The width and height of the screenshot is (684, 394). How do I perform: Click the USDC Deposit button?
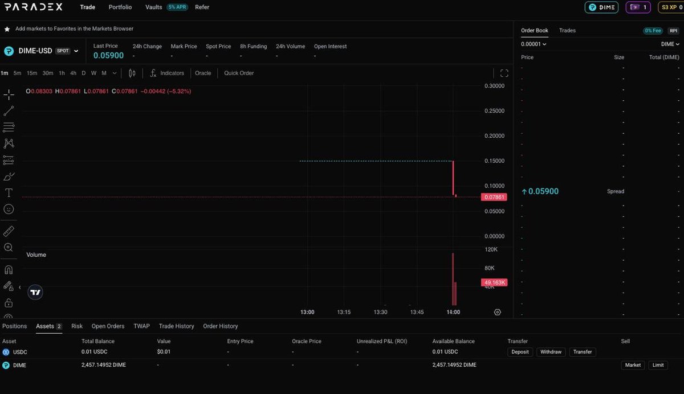click(x=520, y=352)
